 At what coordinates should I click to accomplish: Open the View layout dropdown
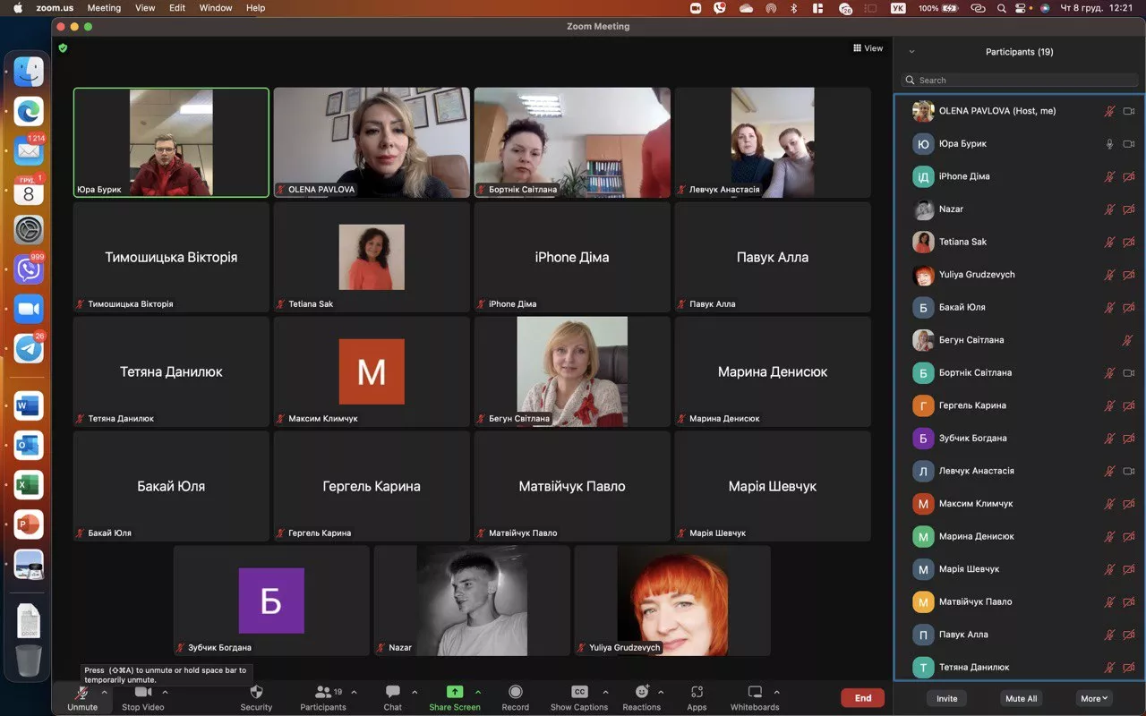click(x=868, y=48)
